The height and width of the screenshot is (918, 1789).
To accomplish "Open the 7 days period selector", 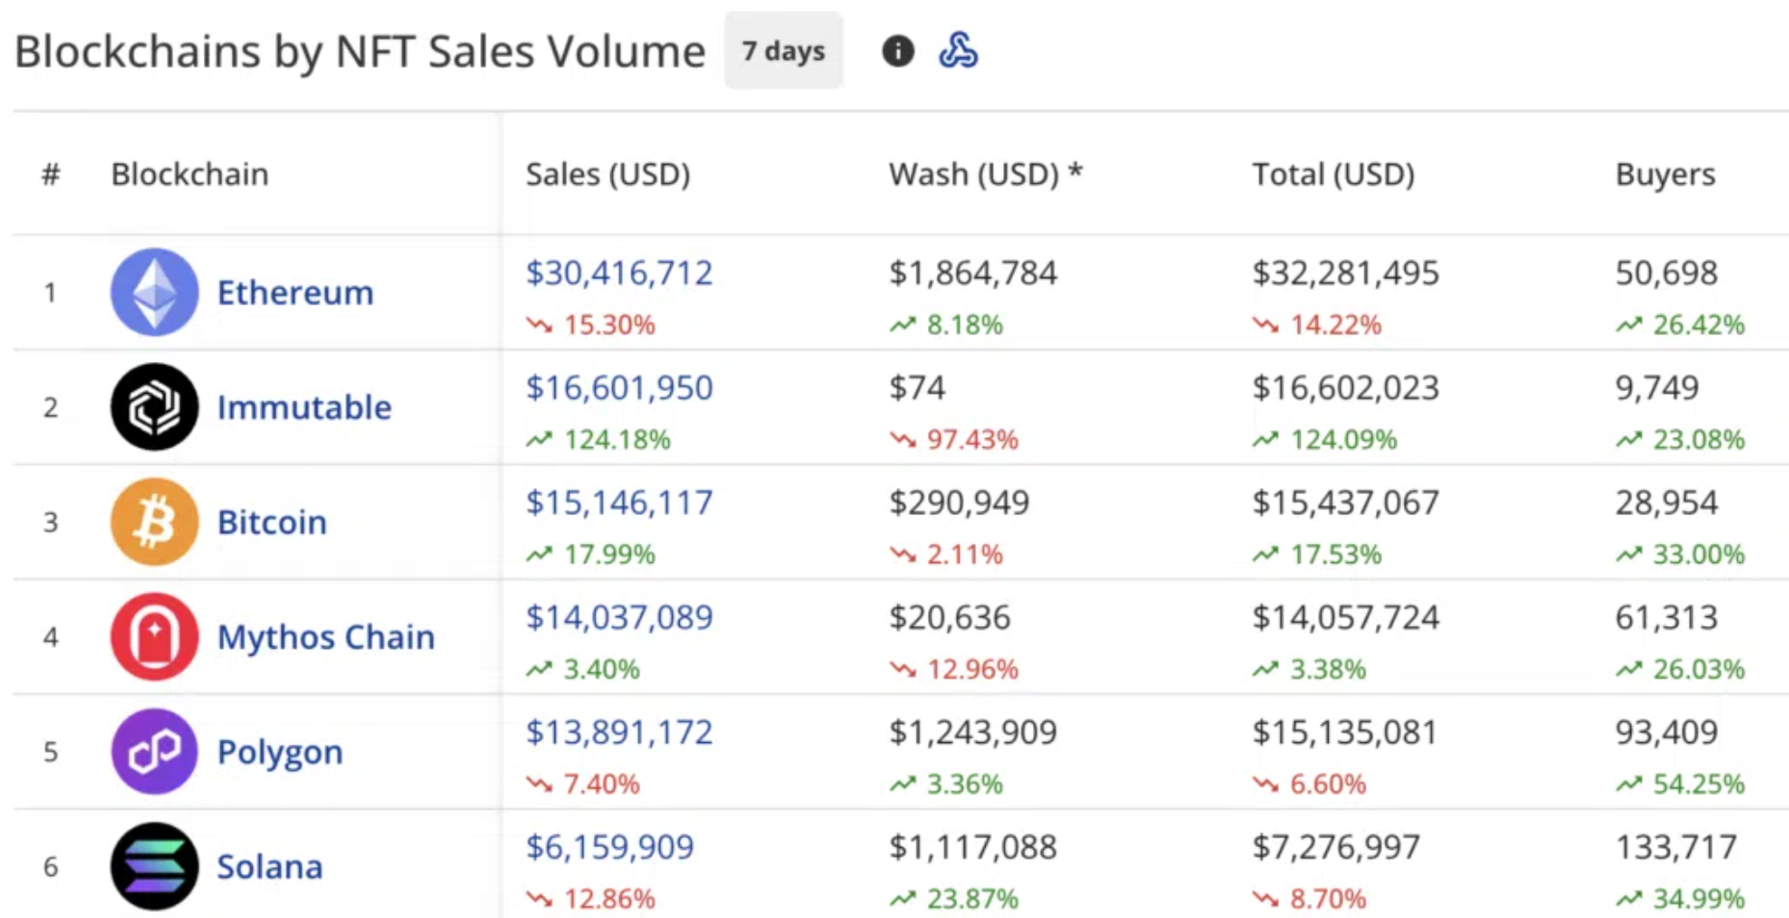I will (x=783, y=51).
